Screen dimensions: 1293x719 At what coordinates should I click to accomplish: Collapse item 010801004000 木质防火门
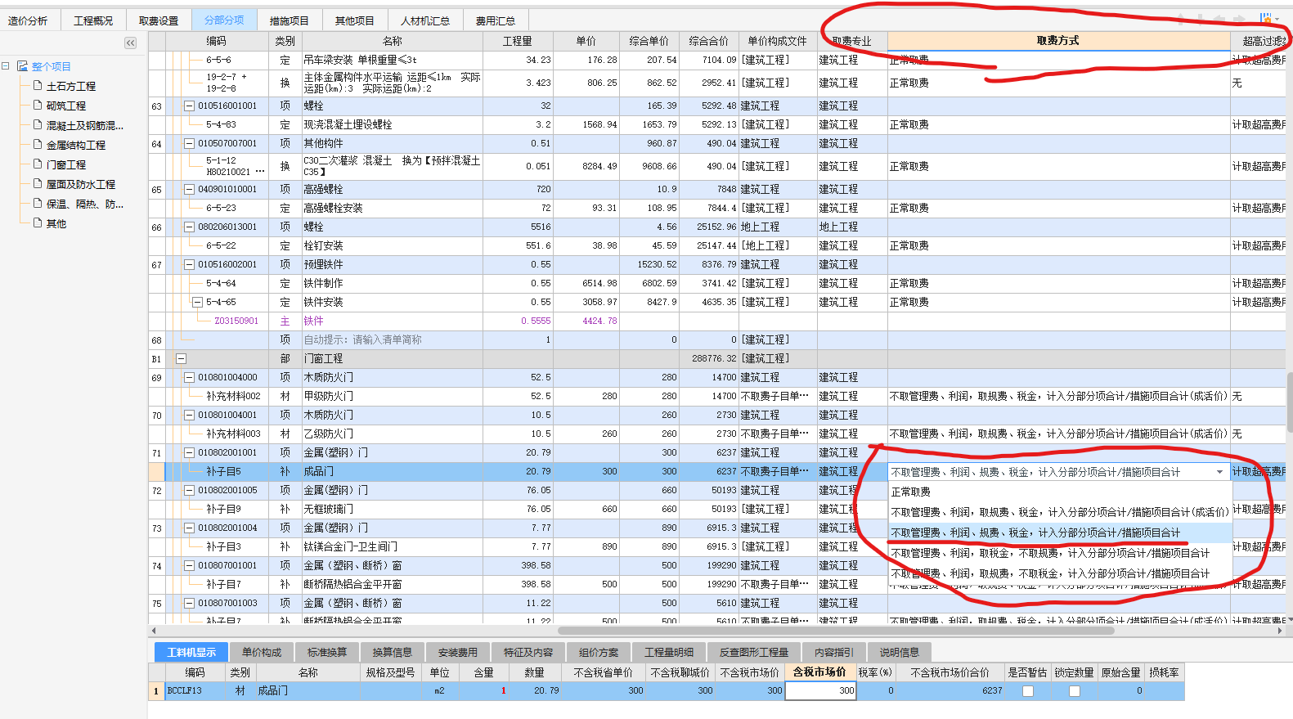(190, 378)
